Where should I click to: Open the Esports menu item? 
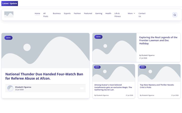click(67, 13)
